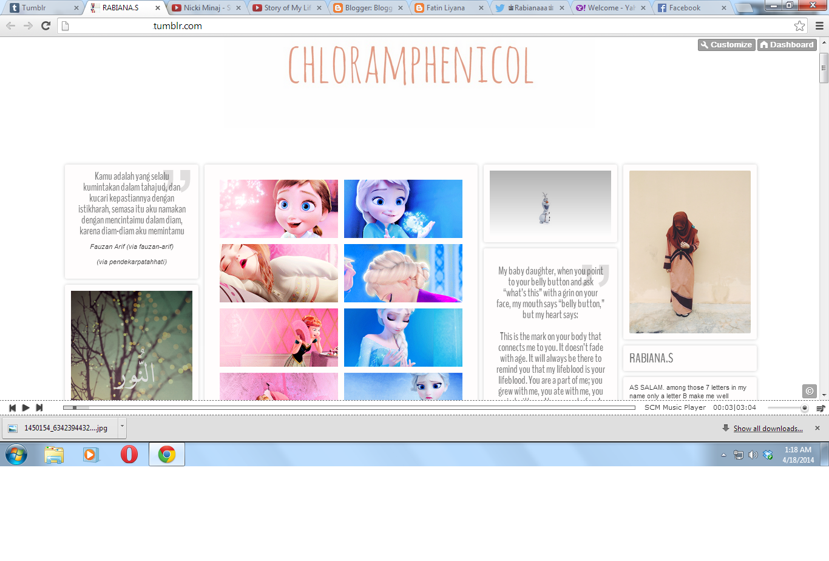Open the tree branches bokeh photo post
829x561 pixels.
pyautogui.click(x=132, y=345)
